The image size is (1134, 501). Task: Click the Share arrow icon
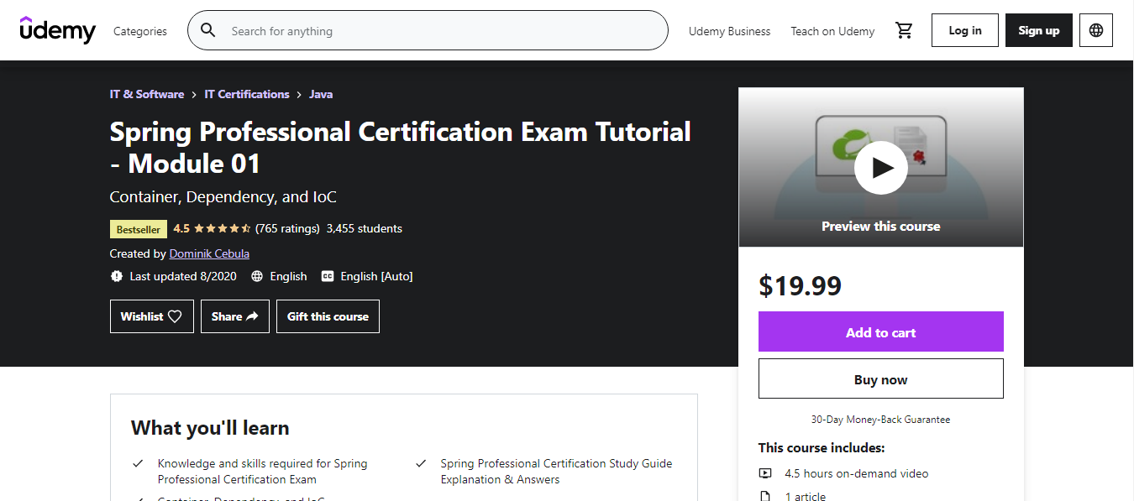(251, 316)
